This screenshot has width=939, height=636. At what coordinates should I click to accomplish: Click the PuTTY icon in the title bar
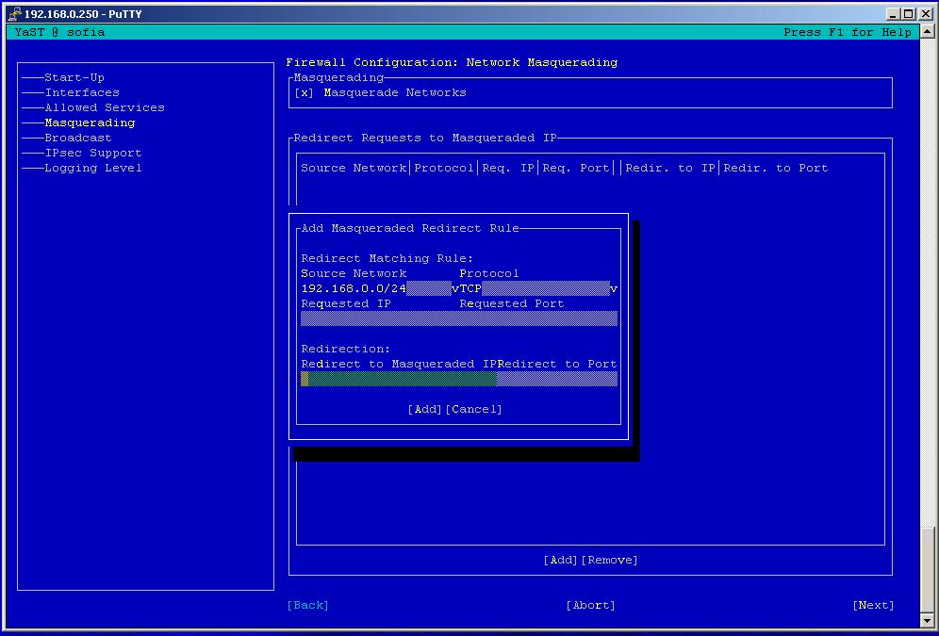[x=13, y=14]
